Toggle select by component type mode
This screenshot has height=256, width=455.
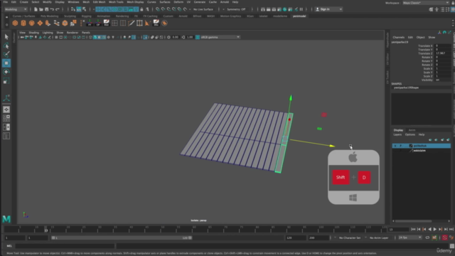point(84,9)
